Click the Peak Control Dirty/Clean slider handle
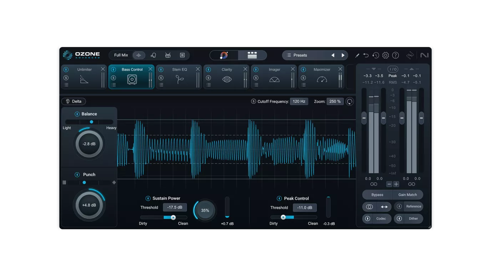 283,217
